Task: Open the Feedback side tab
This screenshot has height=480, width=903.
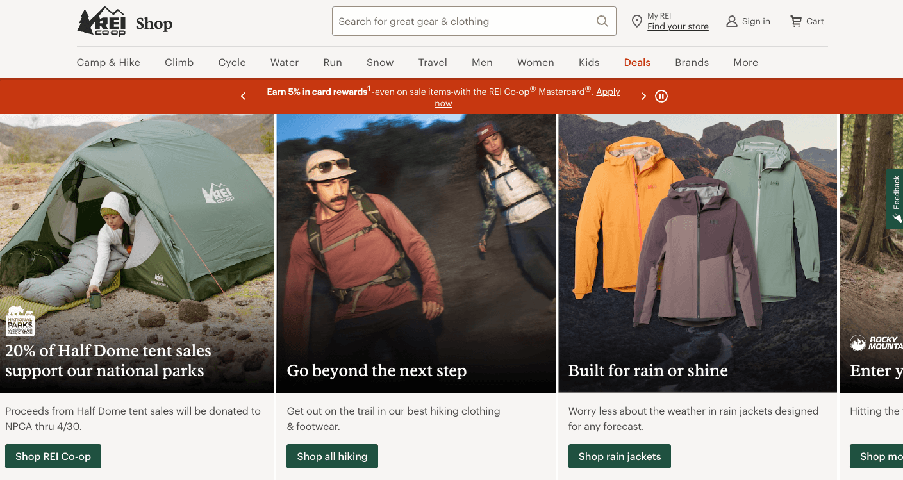Action: [895, 199]
